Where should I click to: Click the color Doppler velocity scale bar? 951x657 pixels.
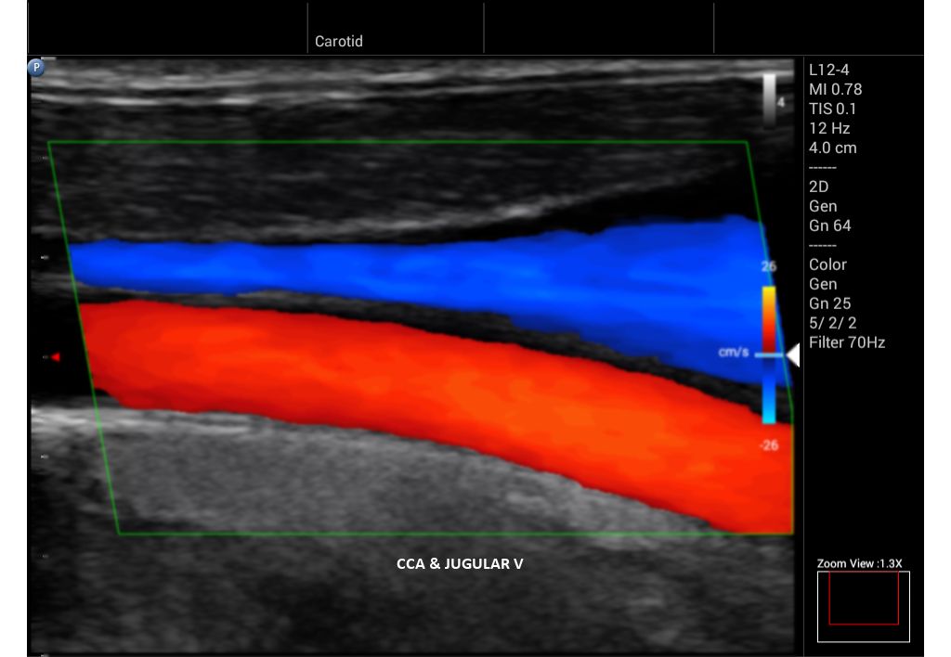[769, 354]
